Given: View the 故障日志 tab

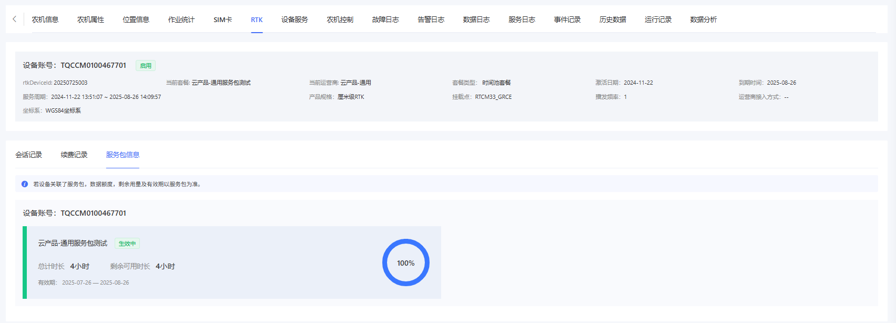Looking at the screenshot, I should click(x=385, y=19).
